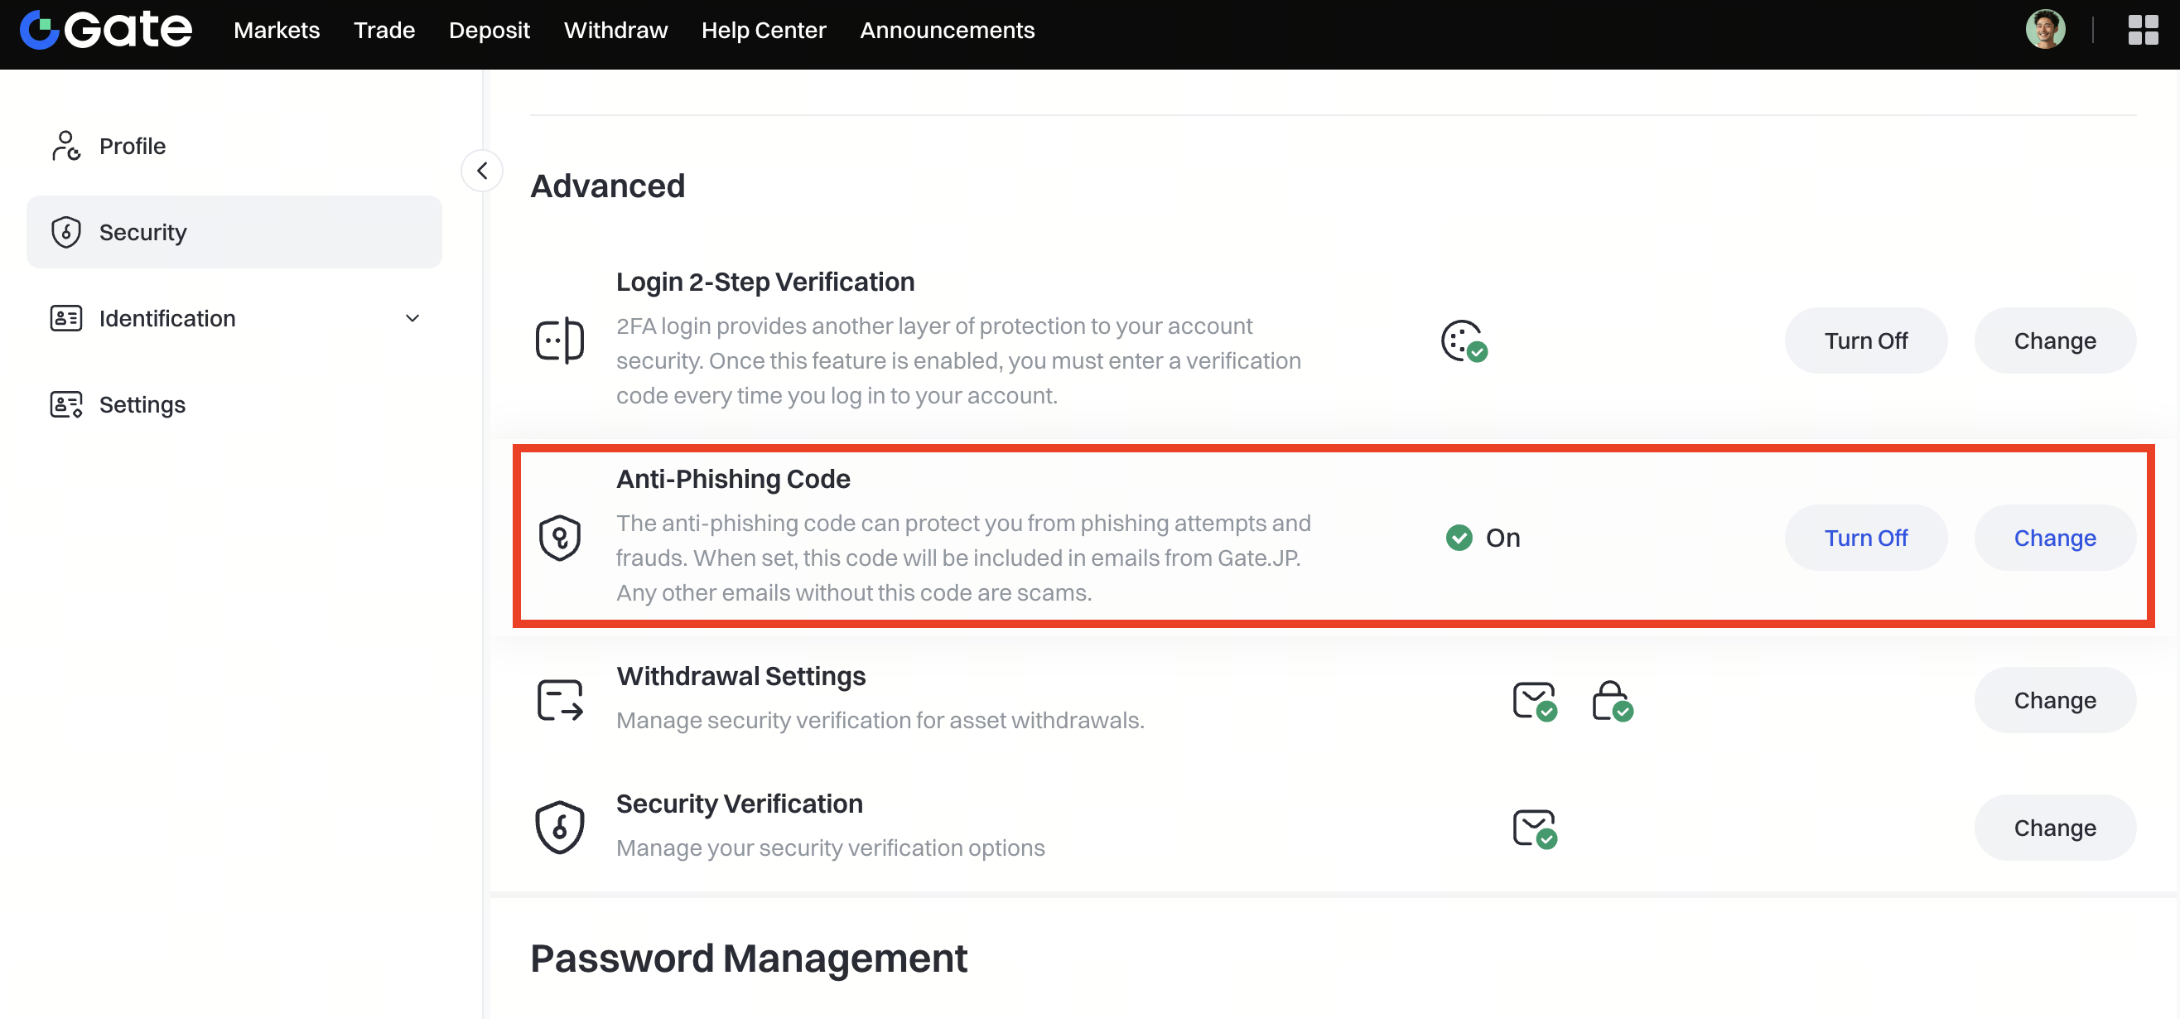2180x1019 pixels.
Task: Click the Security Verification shield icon
Action: 559,827
